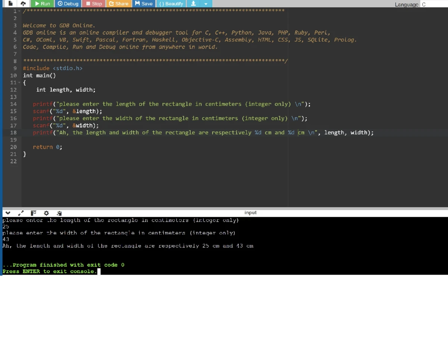Start the Debug session

click(x=68, y=3)
